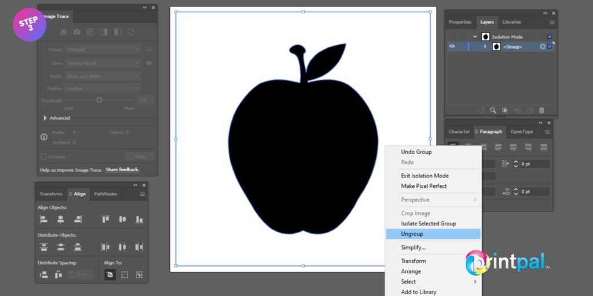Click Horizontal Distribute Right icon

click(139, 247)
